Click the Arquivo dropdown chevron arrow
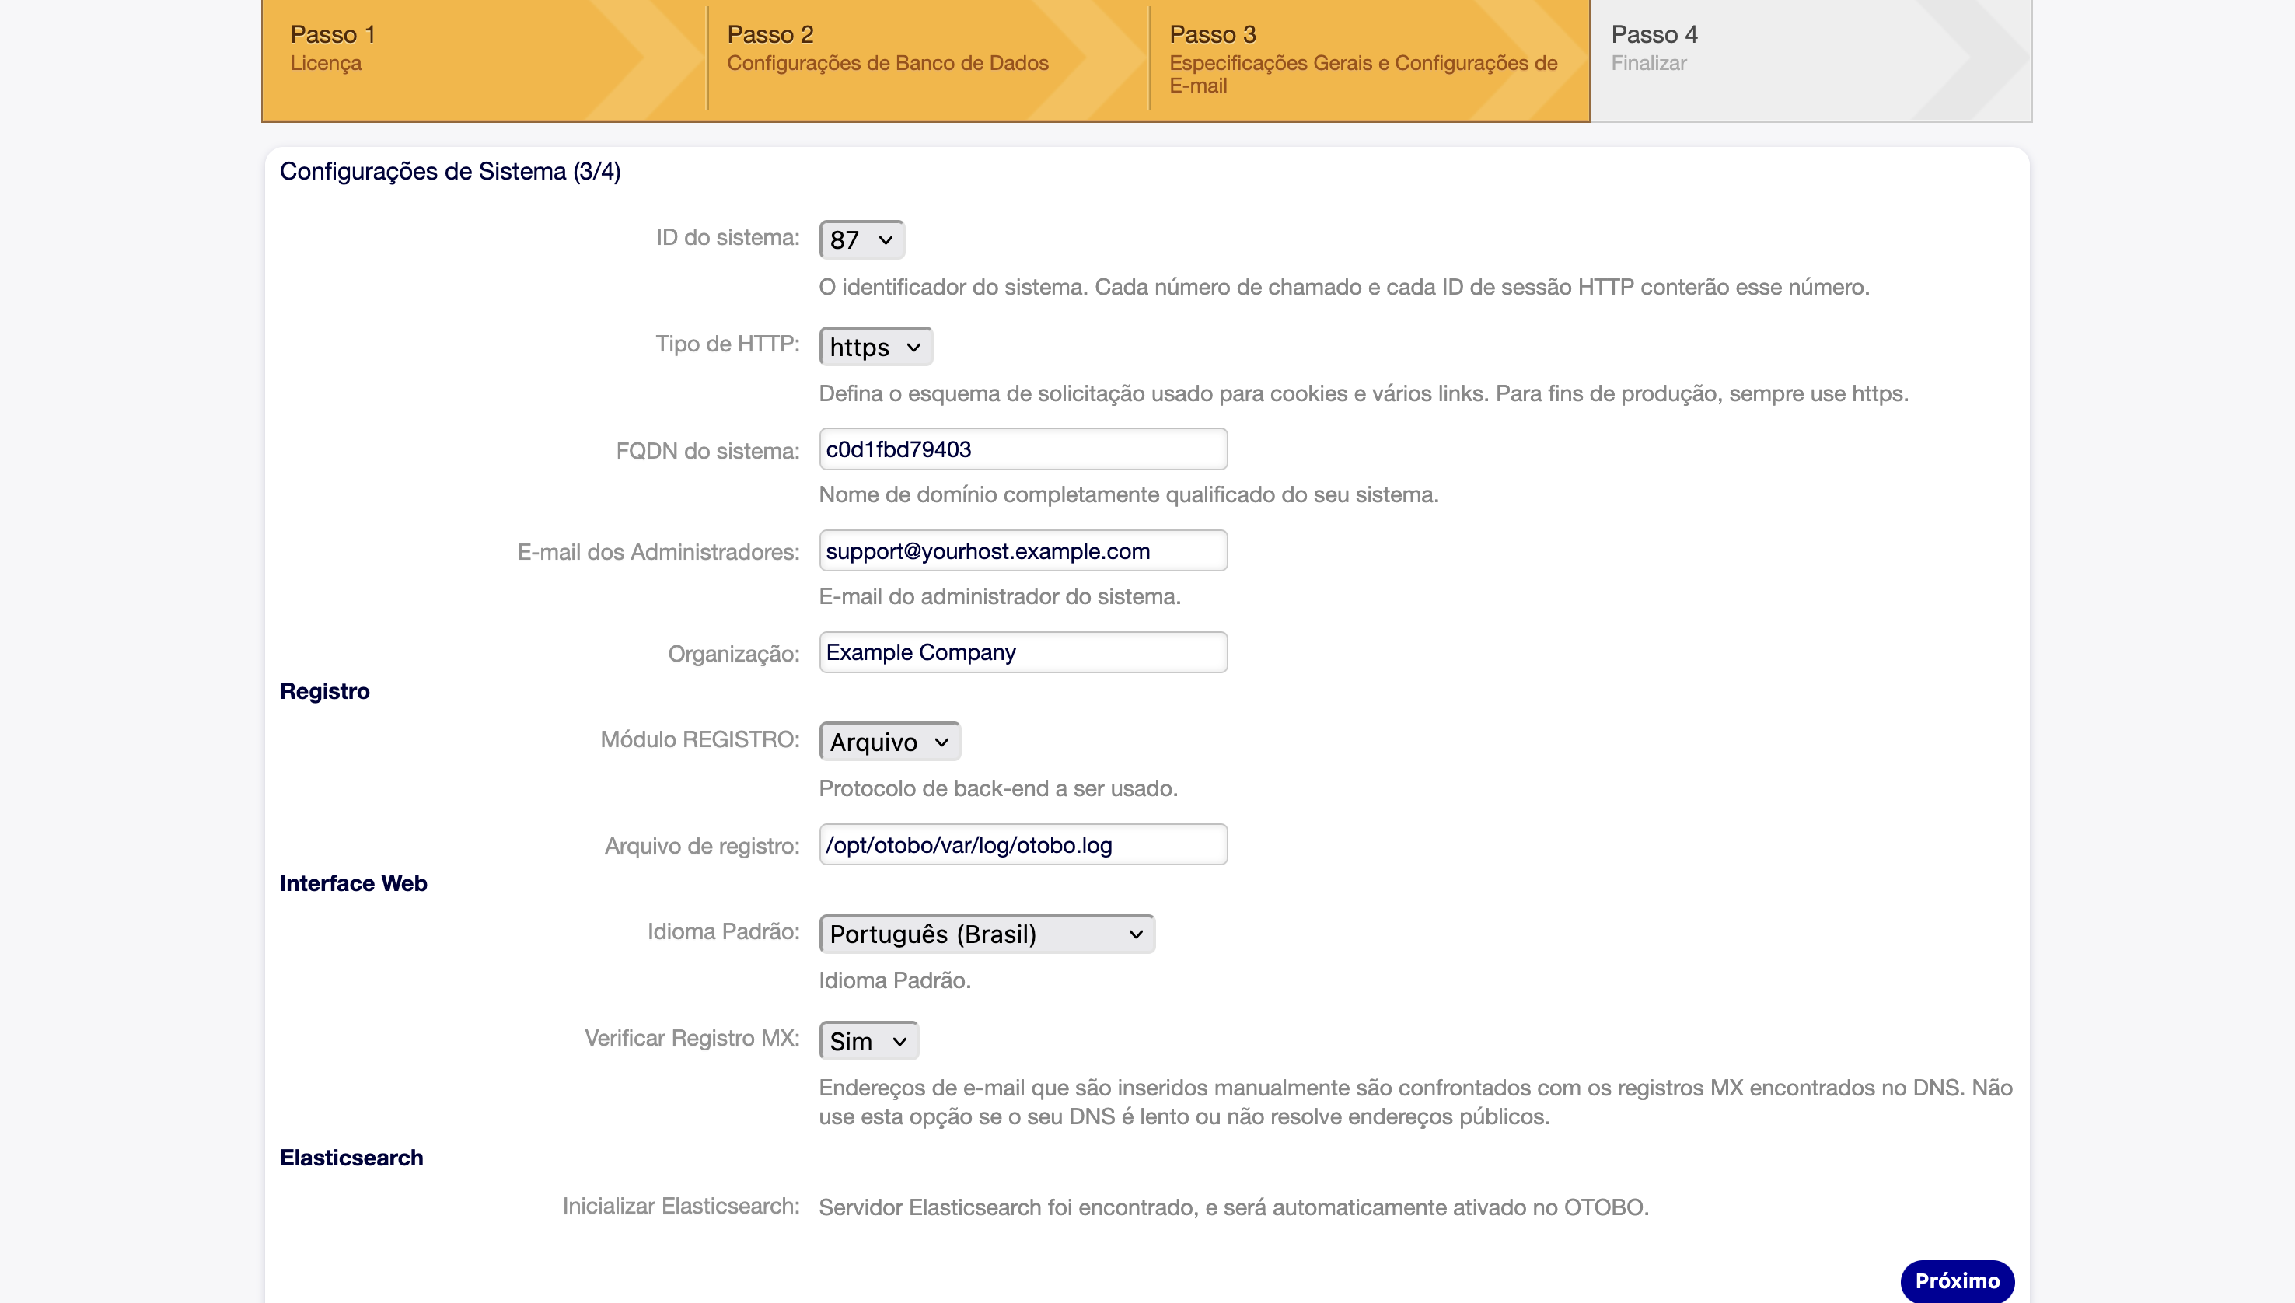 coord(941,742)
